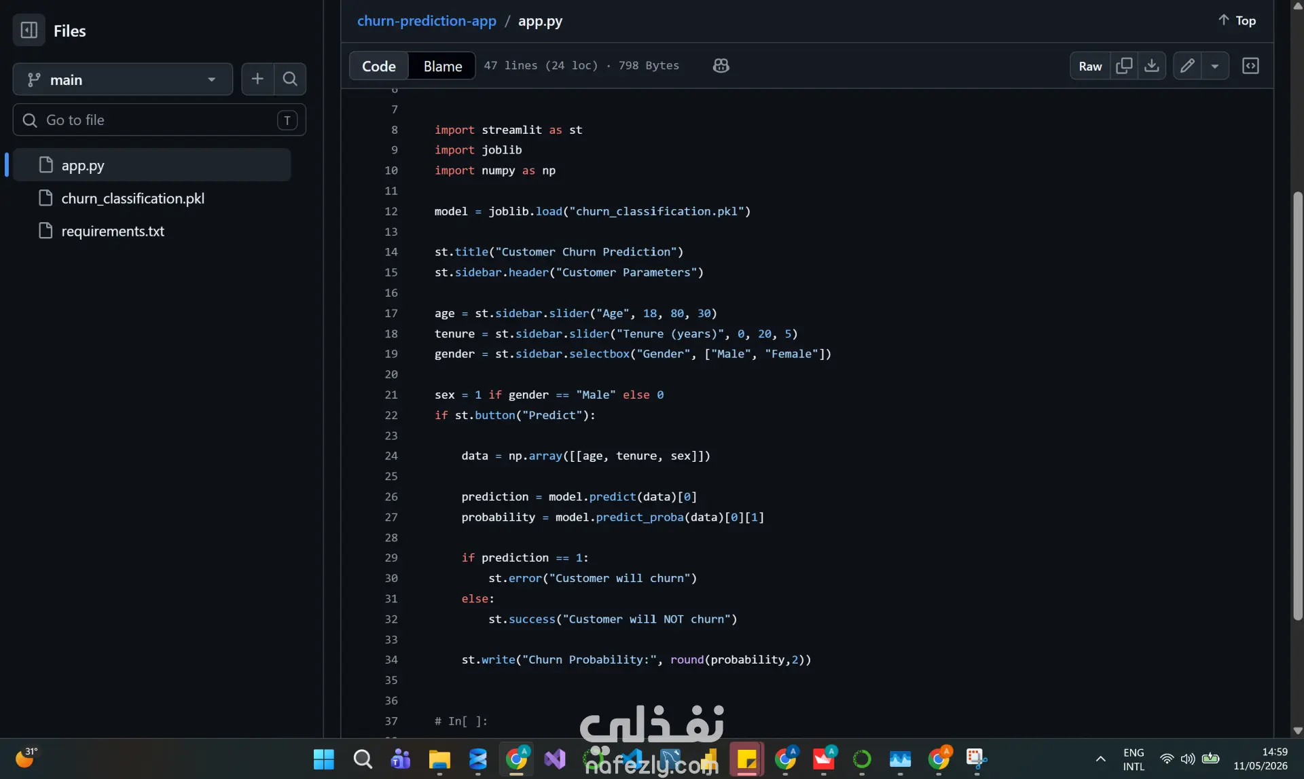The width and height of the screenshot is (1304, 779).
Task: Select line number 17
Action: pyautogui.click(x=391, y=313)
